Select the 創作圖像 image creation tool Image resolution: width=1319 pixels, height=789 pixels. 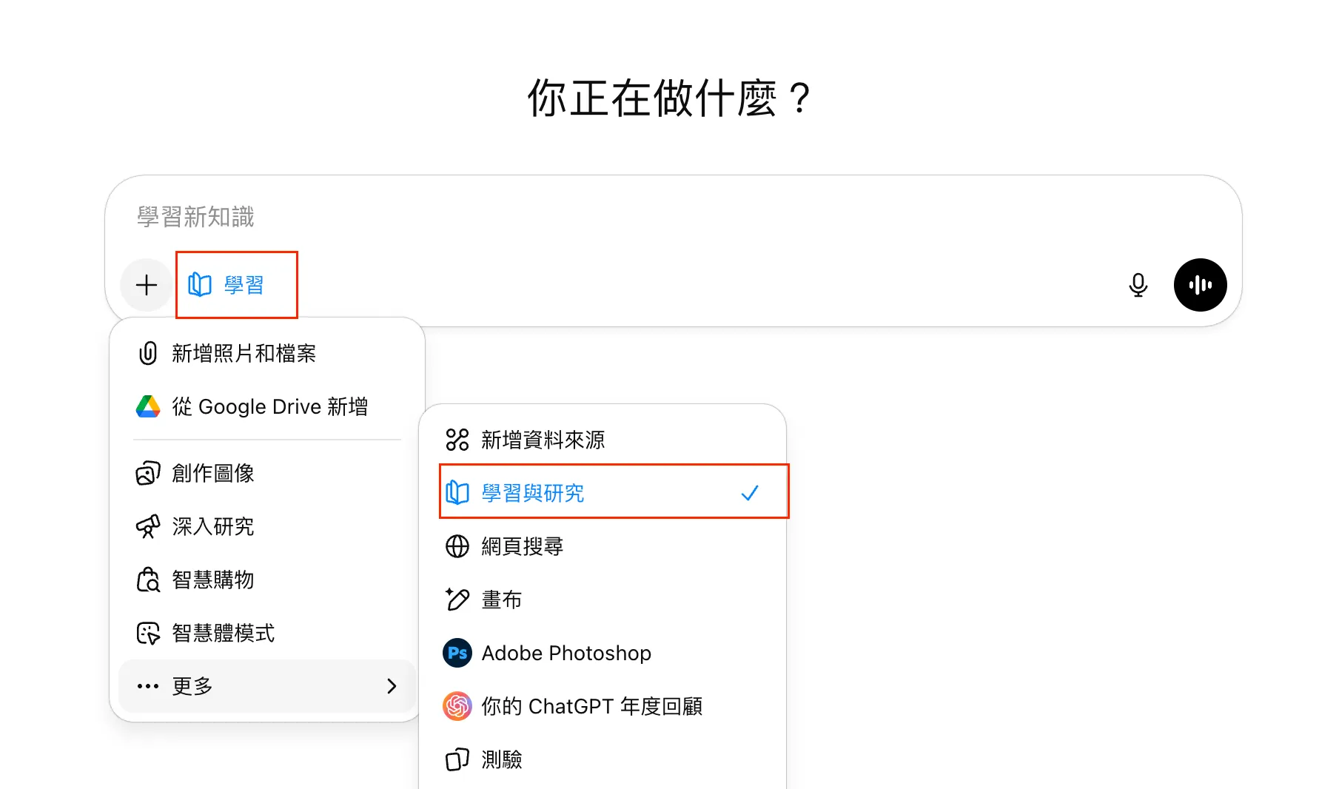pyautogui.click(x=213, y=473)
